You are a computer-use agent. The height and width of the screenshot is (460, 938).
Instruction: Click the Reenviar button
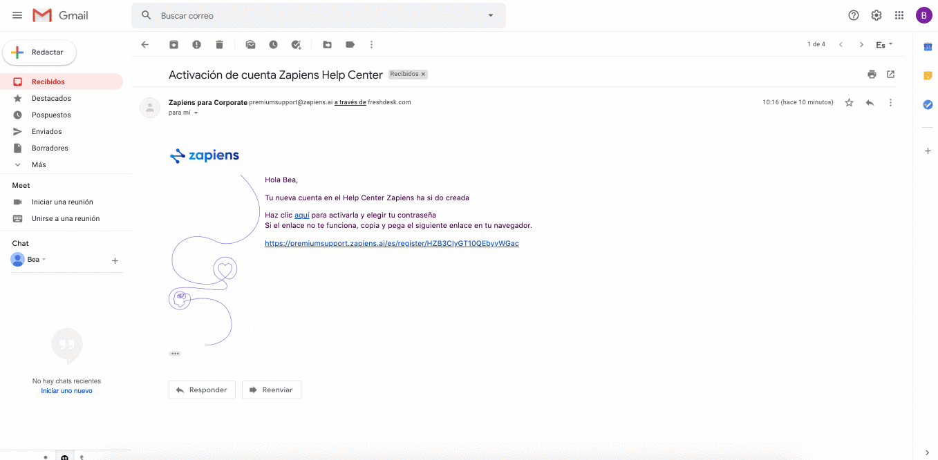point(271,390)
